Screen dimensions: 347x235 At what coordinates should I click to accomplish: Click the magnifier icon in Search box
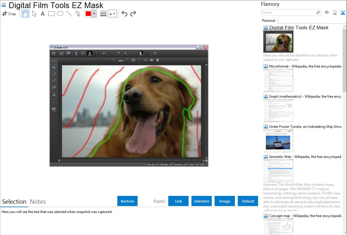tap(318, 12)
